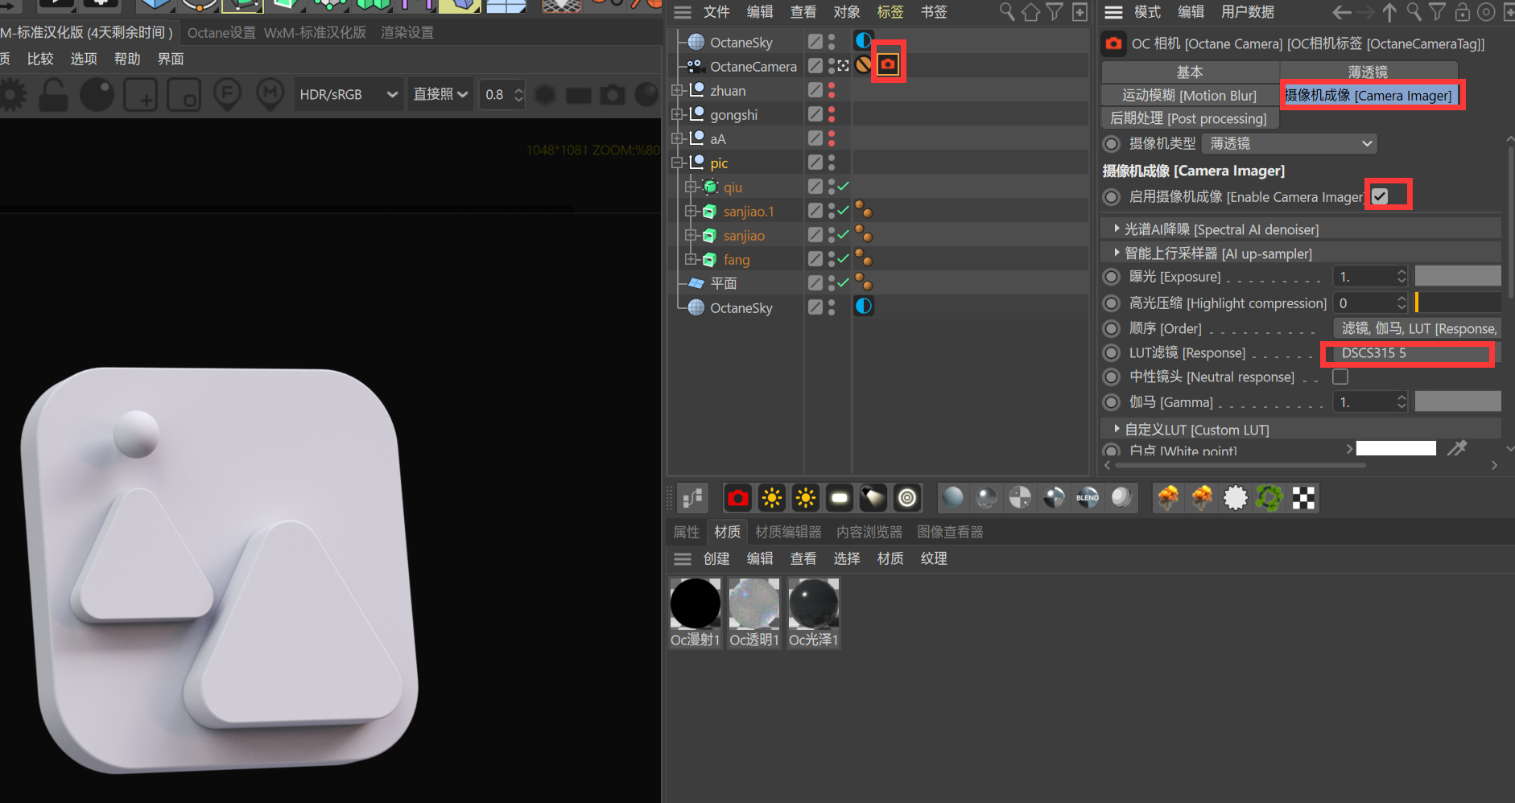The image size is (1515, 803).
Task: Click the Gamma slider bar
Action: pos(1458,401)
